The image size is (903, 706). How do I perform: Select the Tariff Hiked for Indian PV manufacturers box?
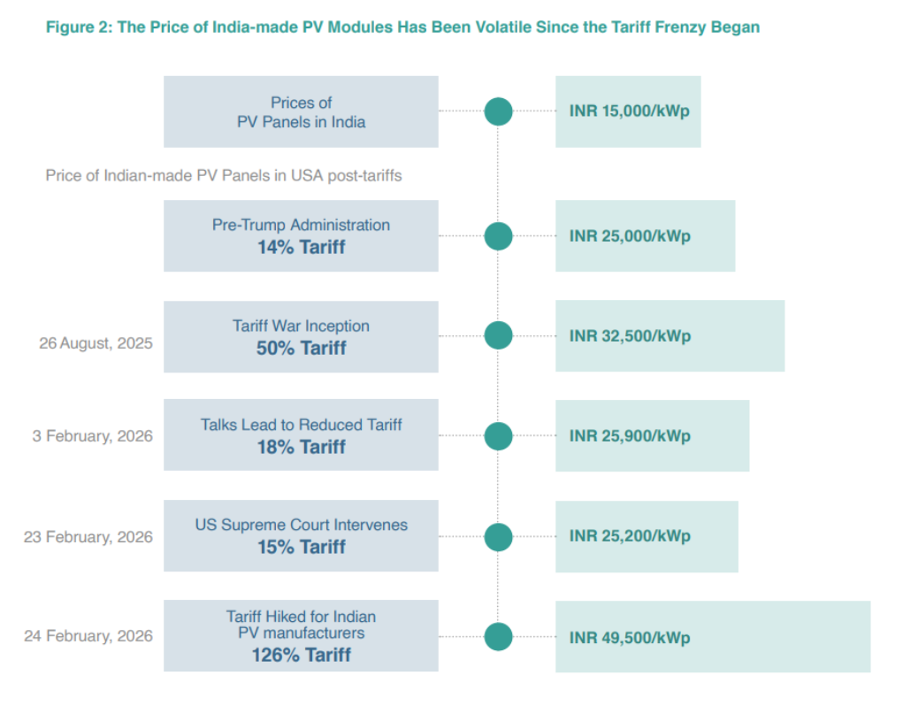click(x=301, y=636)
